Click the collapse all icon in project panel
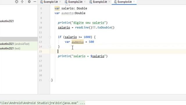 (x=22, y=2)
